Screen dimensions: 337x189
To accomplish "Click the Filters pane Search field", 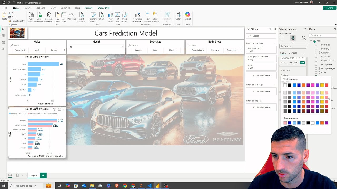I will tap(261, 36).
